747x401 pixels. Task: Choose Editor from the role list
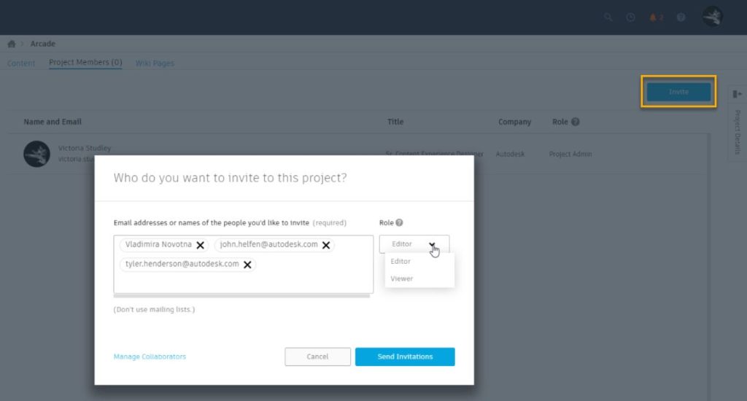(400, 262)
